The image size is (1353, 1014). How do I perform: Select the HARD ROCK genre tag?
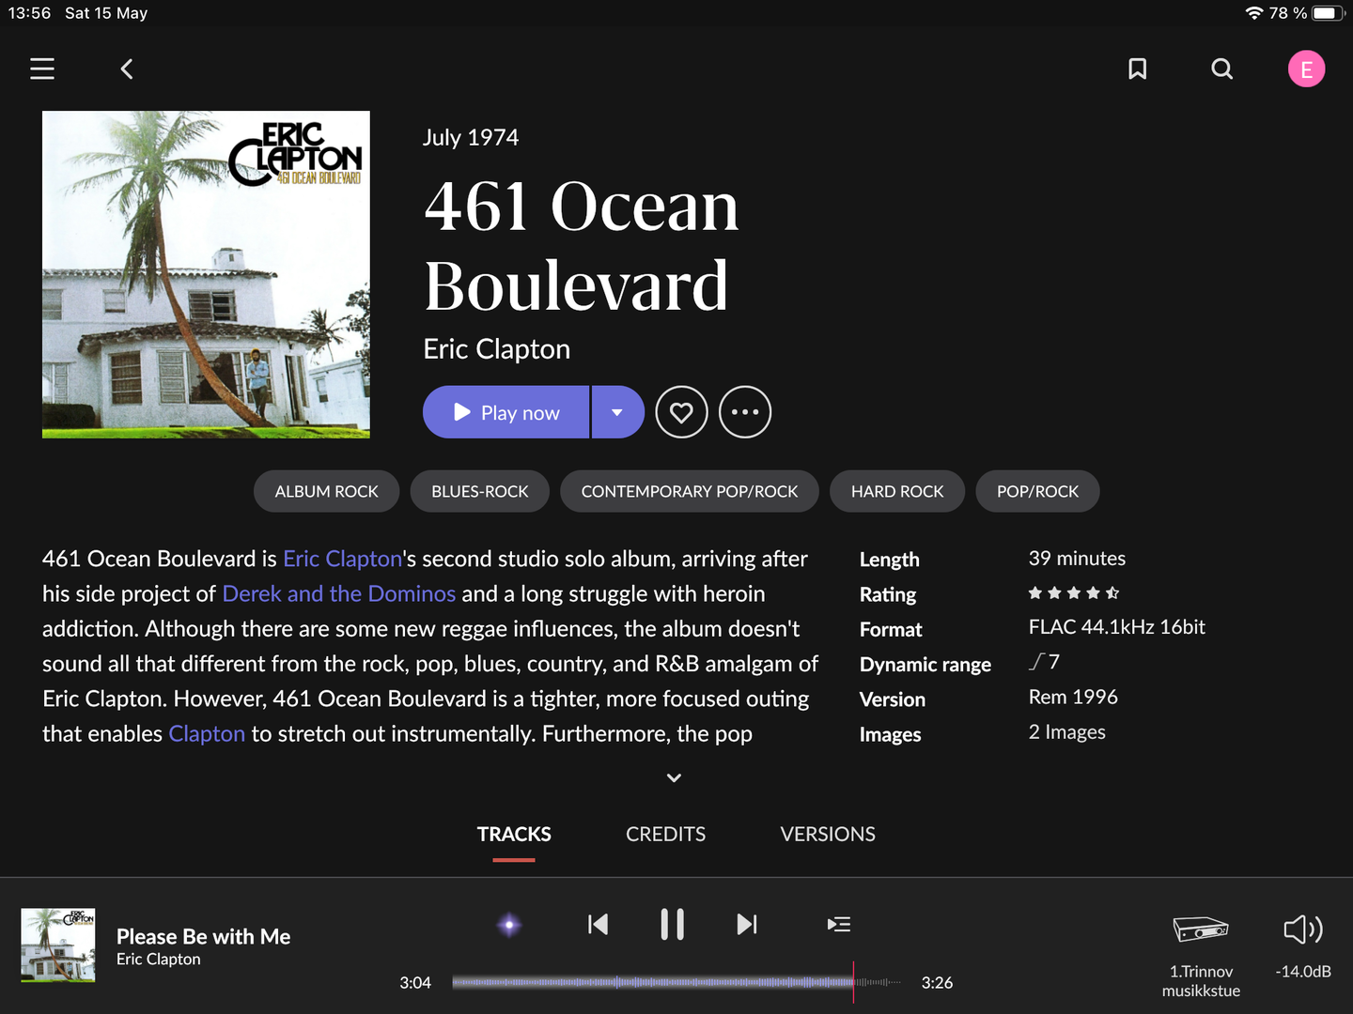point(897,491)
